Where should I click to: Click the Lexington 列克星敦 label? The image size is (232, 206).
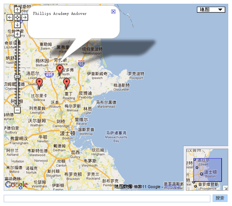(x=37, y=110)
